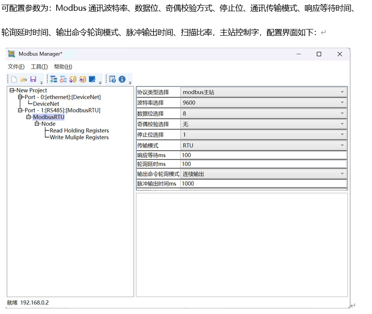Open the 文件(F) menu
Image resolution: width=372 pixels, height=314 pixels.
tap(16, 67)
